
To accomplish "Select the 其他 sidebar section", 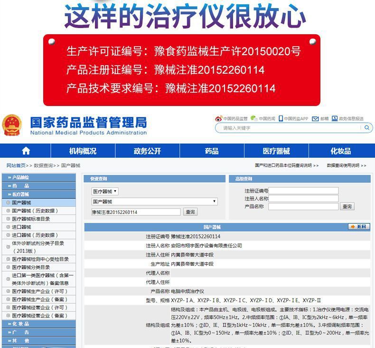I will coord(39,340).
